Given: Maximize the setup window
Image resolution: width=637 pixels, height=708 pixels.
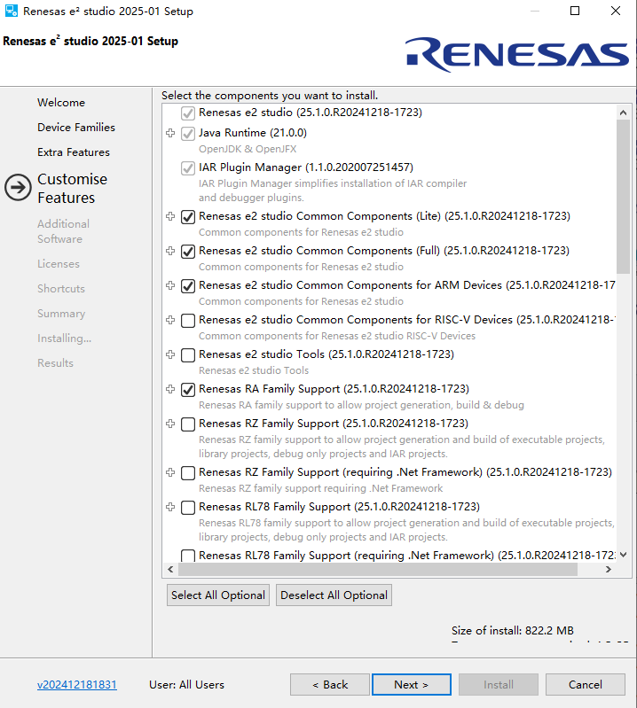Looking at the screenshot, I should tap(575, 11).
